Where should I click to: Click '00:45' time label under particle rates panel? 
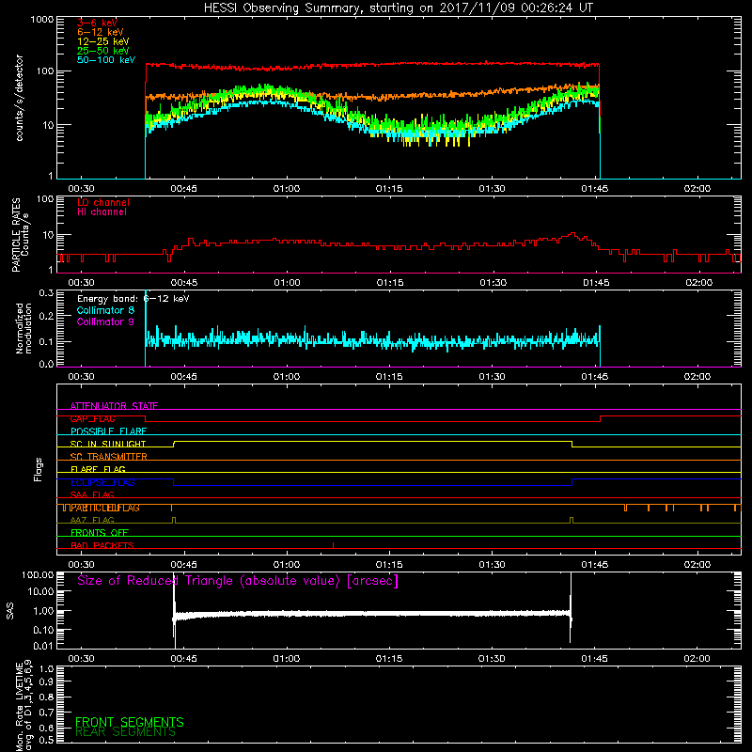pos(184,283)
